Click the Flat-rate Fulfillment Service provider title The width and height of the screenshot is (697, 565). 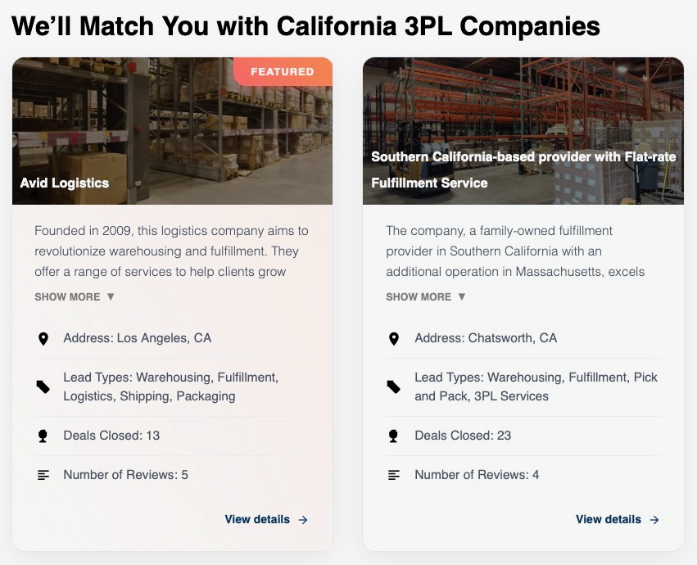pyautogui.click(x=523, y=169)
